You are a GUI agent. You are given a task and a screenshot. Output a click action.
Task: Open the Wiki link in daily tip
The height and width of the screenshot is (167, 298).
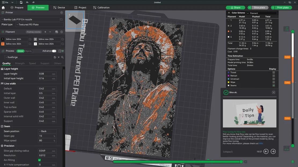pos(261,143)
